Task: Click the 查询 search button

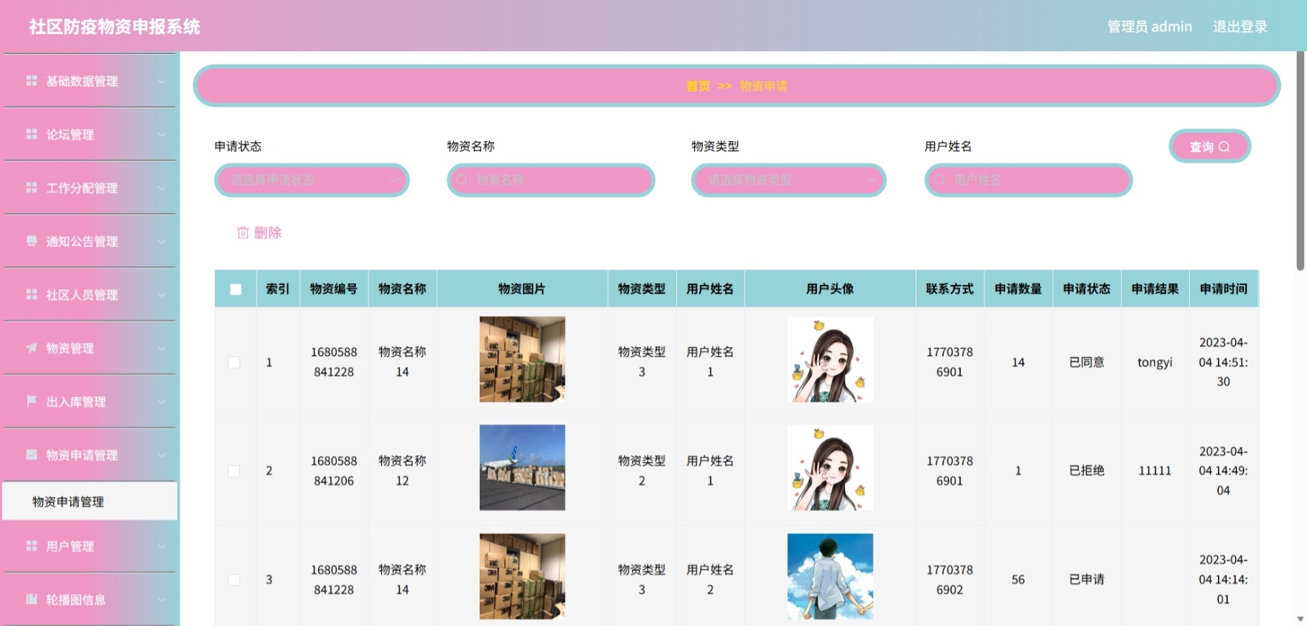Action: [x=1210, y=146]
